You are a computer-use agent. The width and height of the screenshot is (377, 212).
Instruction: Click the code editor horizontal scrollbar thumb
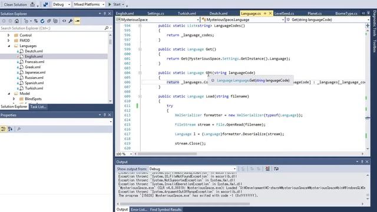pos(167,154)
